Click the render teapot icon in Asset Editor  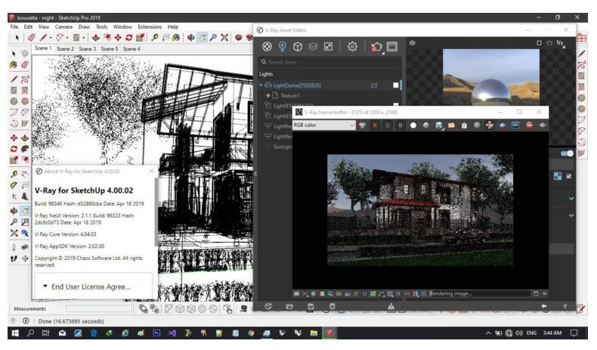pos(378,47)
